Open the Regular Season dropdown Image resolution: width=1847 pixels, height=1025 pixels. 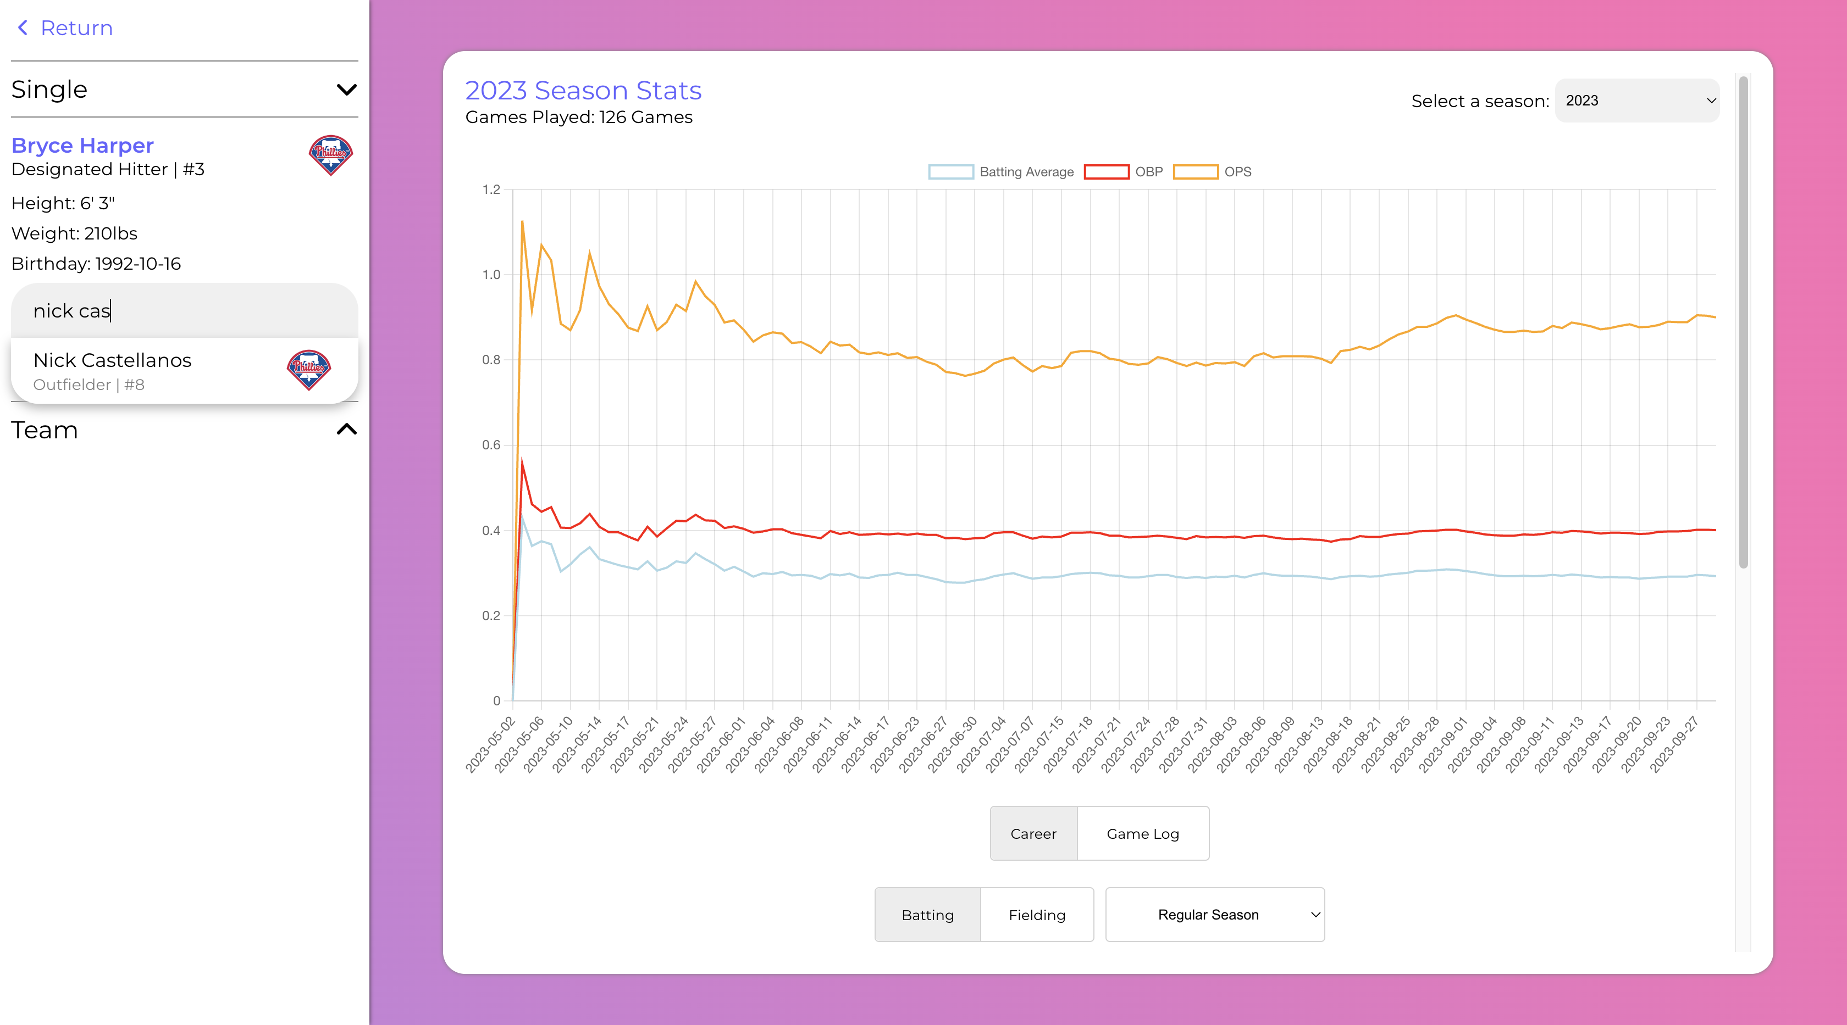pyautogui.click(x=1215, y=915)
